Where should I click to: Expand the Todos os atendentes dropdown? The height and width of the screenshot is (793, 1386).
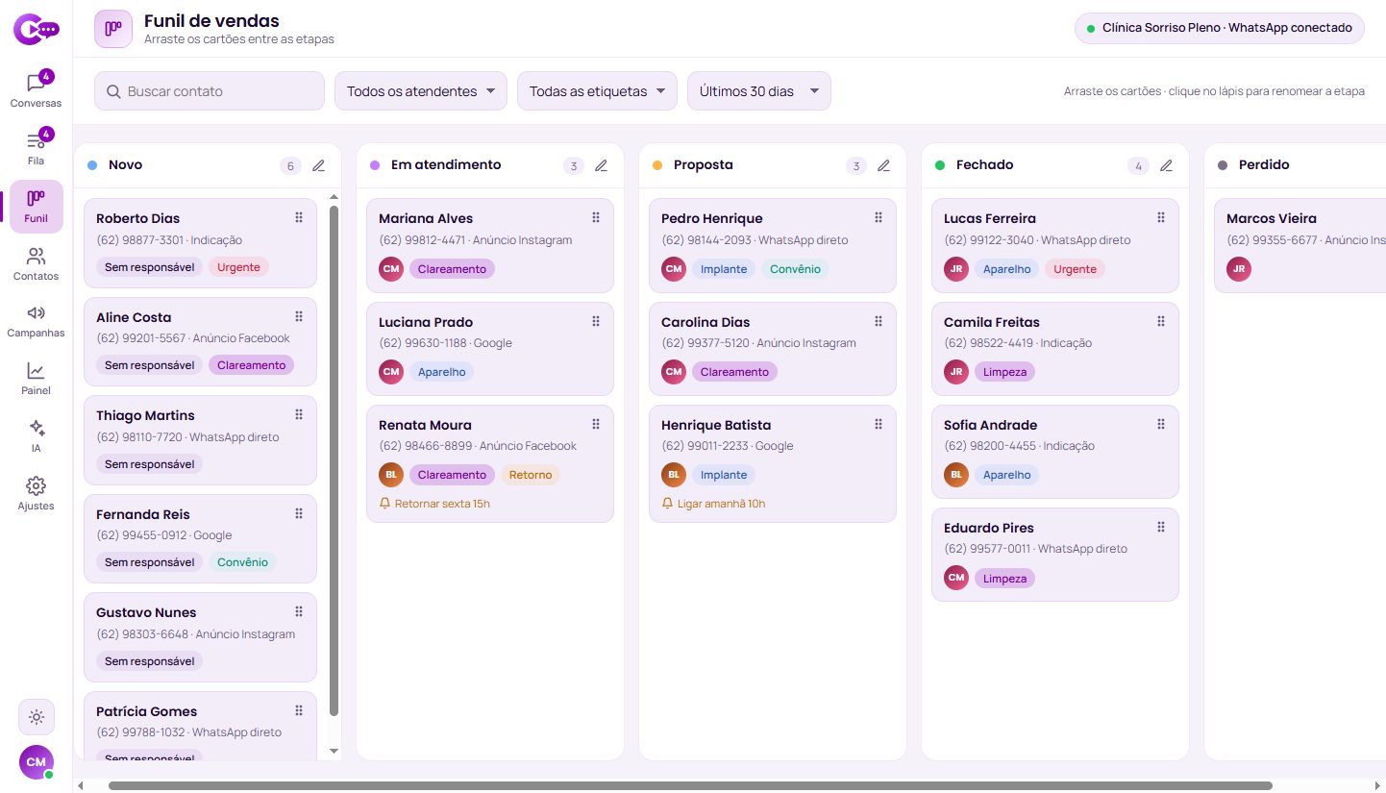coord(421,91)
